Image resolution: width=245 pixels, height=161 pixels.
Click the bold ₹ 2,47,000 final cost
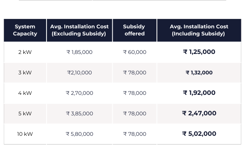[x=199, y=113]
